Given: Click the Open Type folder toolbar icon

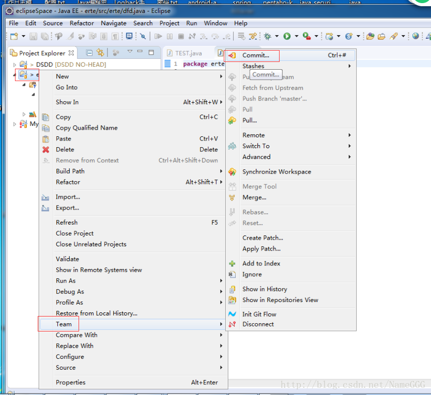Looking at the screenshot, I should click(x=370, y=36).
